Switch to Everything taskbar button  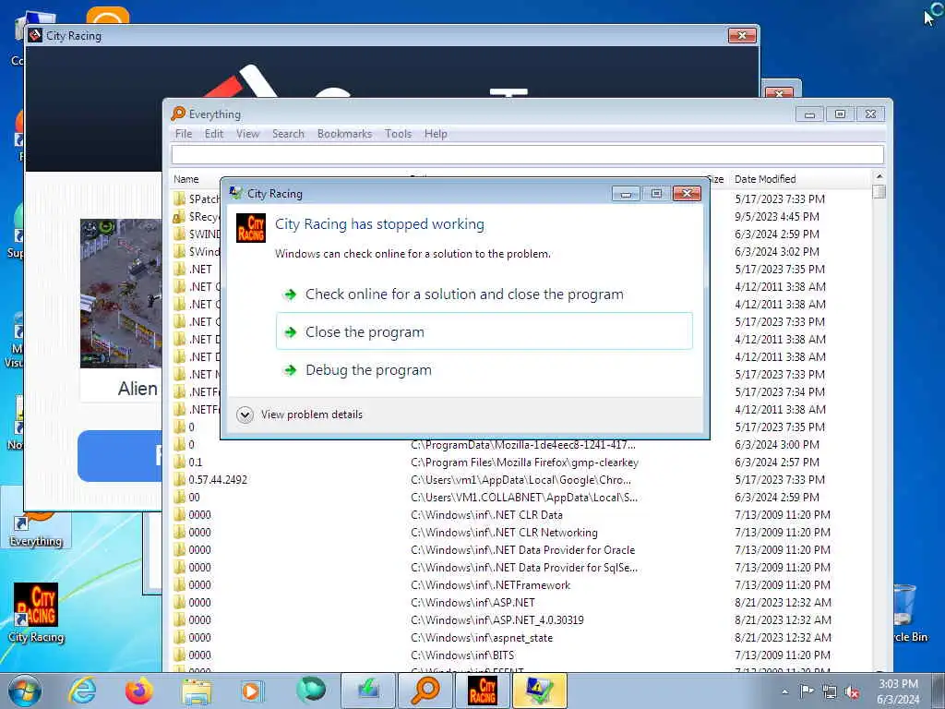click(425, 691)
